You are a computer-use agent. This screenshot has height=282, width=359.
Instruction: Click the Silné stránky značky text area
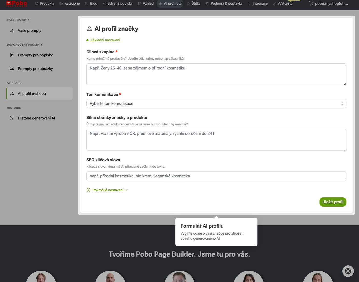coord(216,140)
